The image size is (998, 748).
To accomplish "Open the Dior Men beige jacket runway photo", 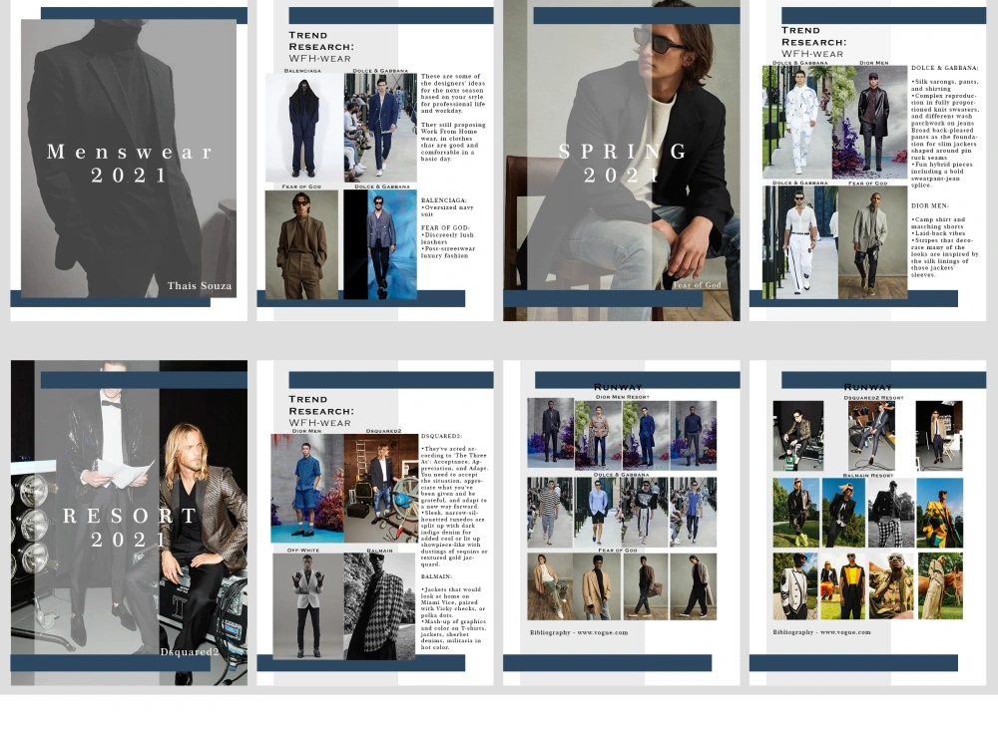I will [598, 436].
